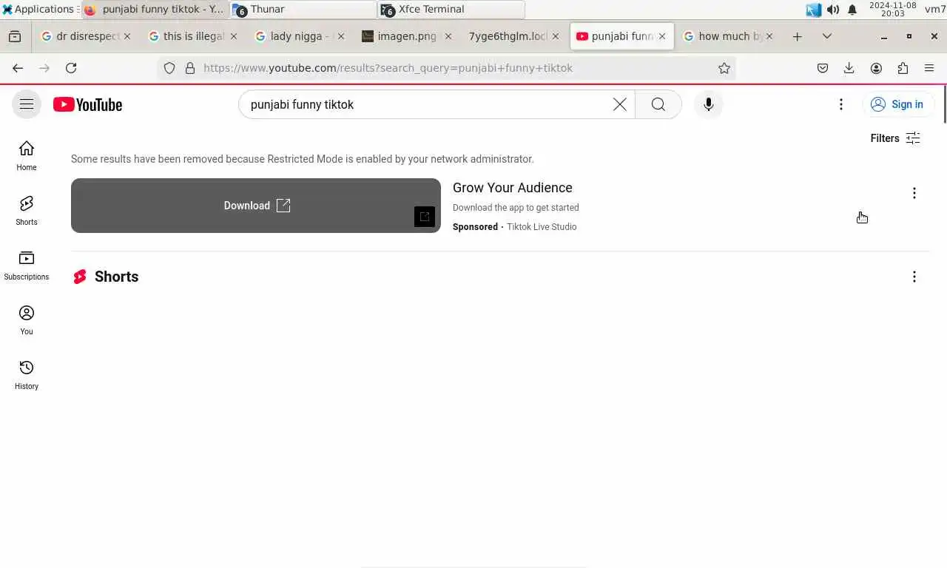Open the Filters options

tap(895, 138)
